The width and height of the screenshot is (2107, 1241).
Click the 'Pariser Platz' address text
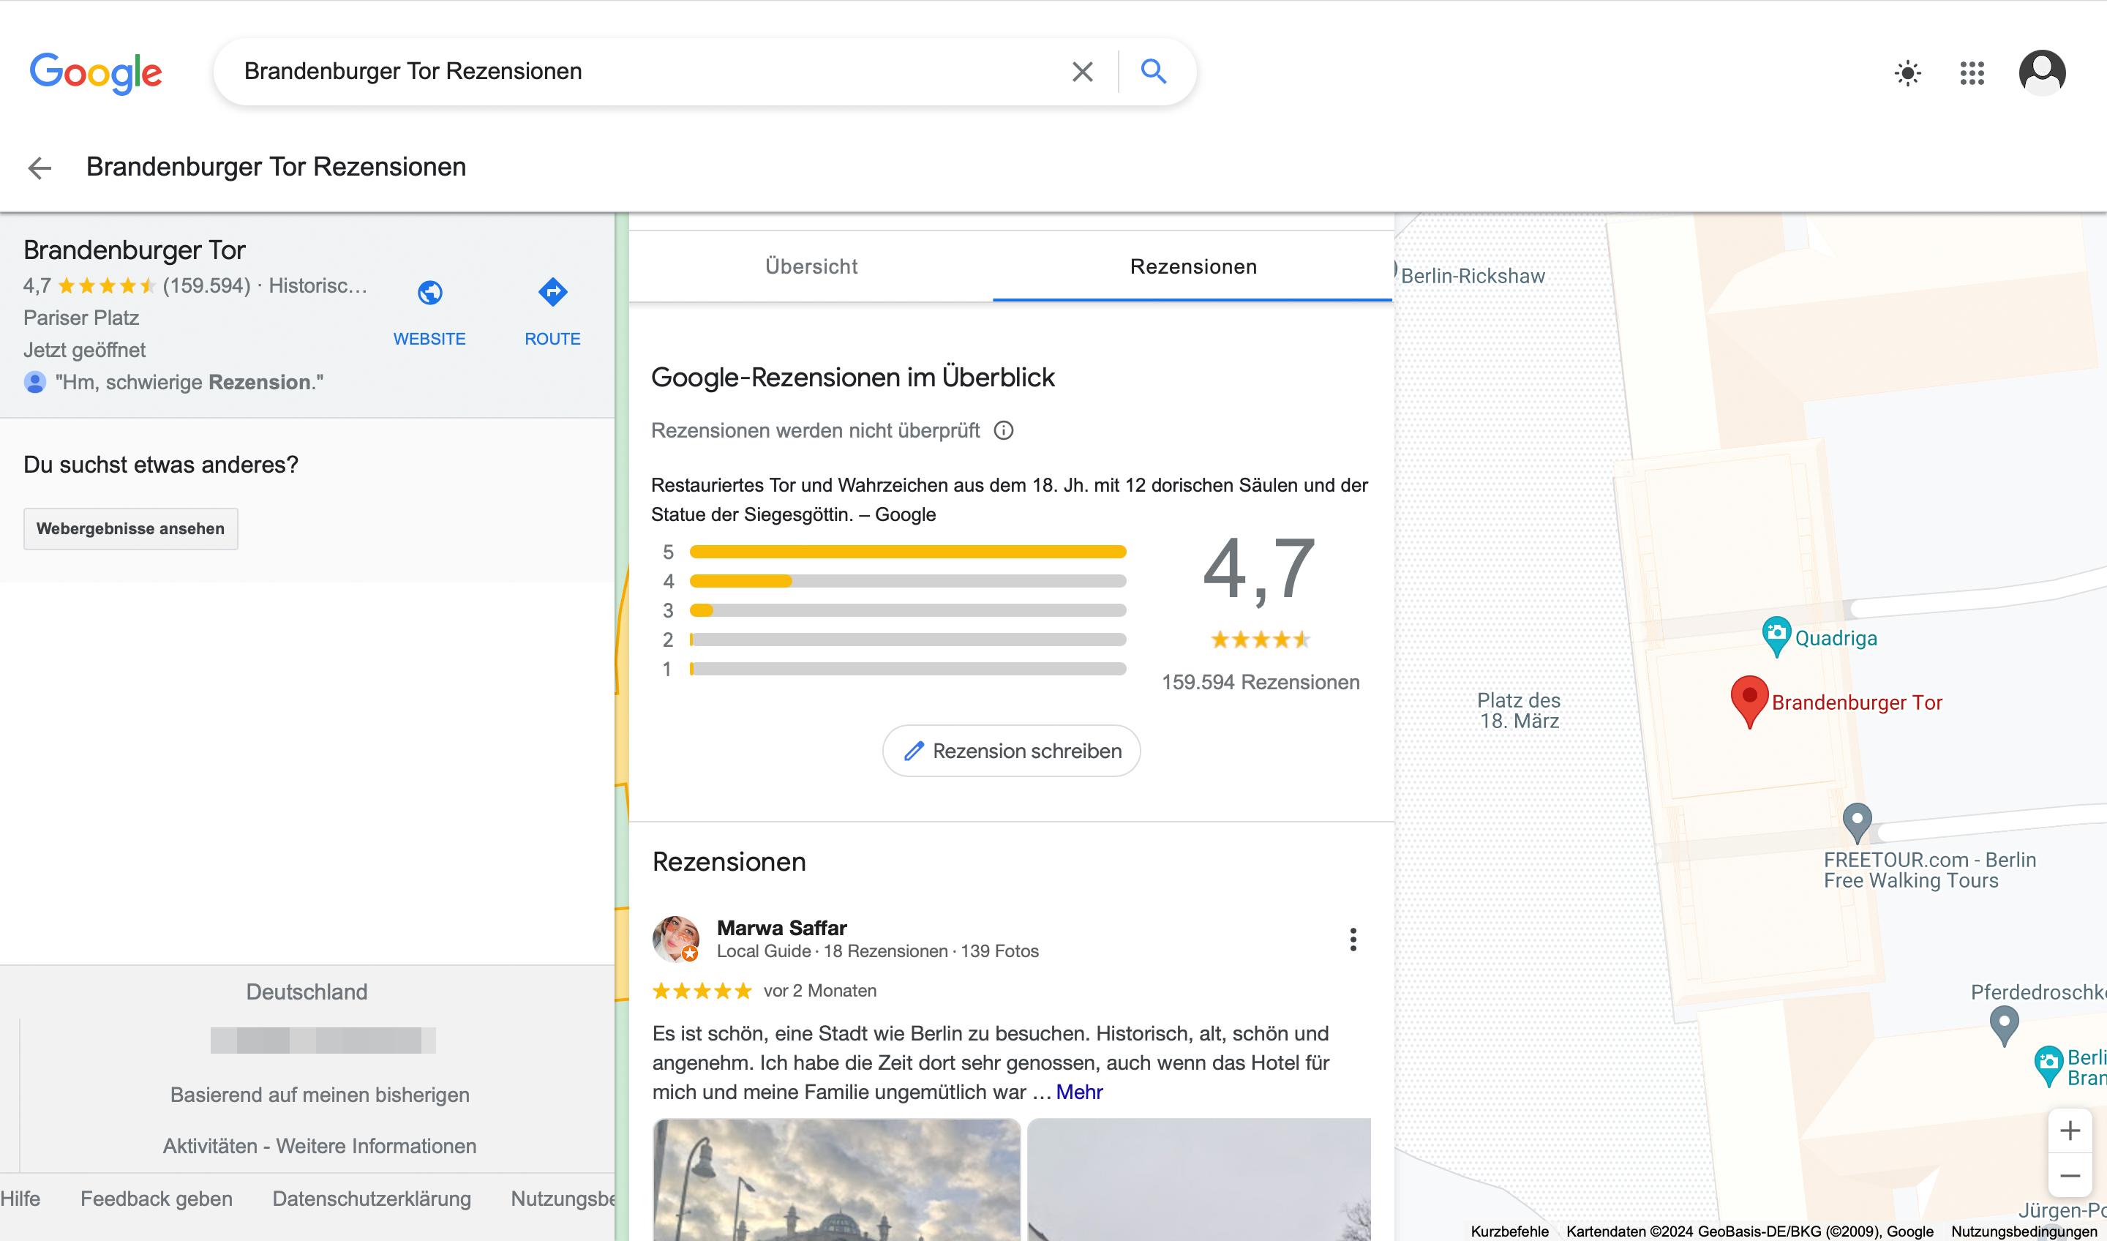tap(81, 318)
